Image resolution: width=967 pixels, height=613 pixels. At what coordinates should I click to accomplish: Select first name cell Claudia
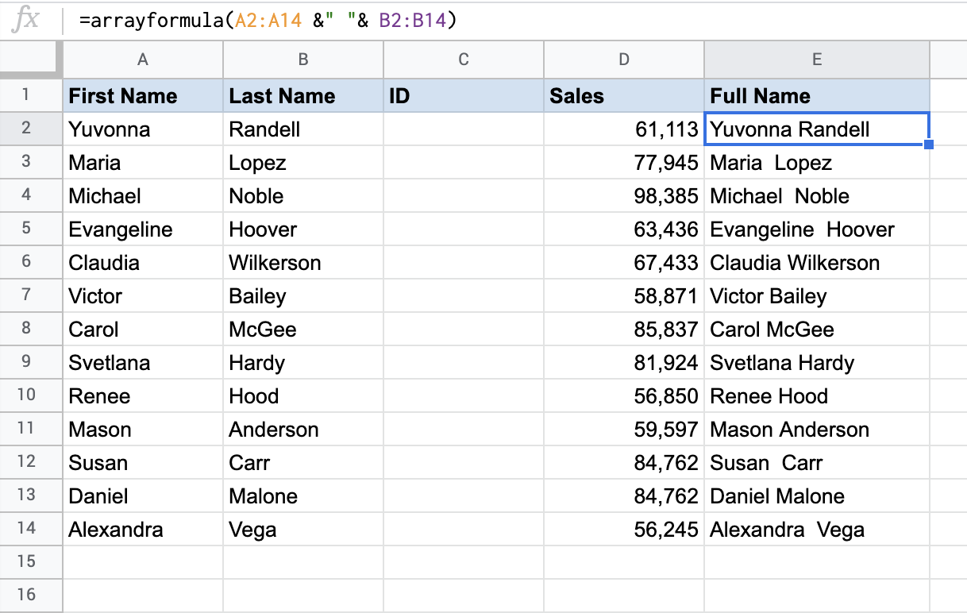143,263
